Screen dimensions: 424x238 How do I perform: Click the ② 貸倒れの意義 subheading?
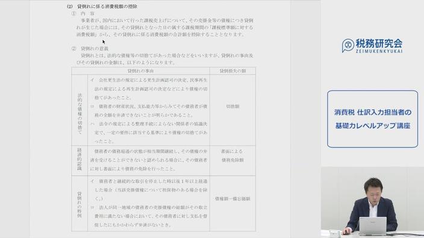90,49
